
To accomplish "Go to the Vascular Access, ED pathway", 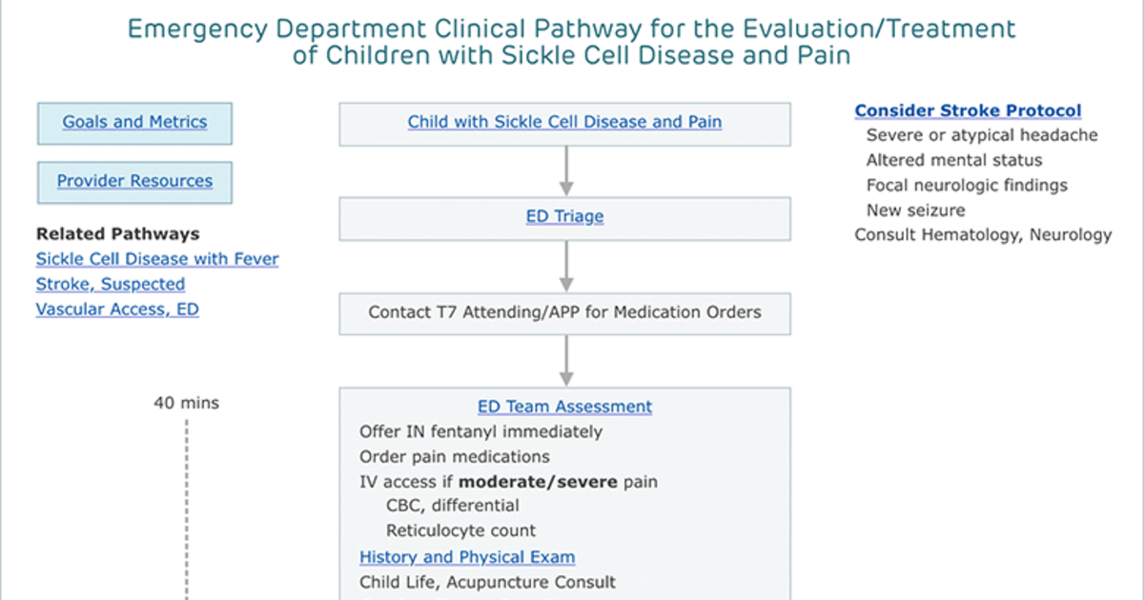I will point(117,309).
